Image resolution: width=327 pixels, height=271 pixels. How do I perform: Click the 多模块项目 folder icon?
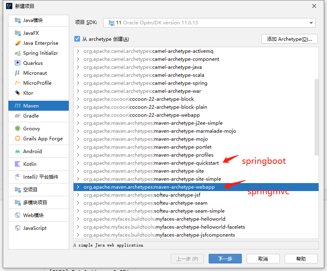point(18,202)
